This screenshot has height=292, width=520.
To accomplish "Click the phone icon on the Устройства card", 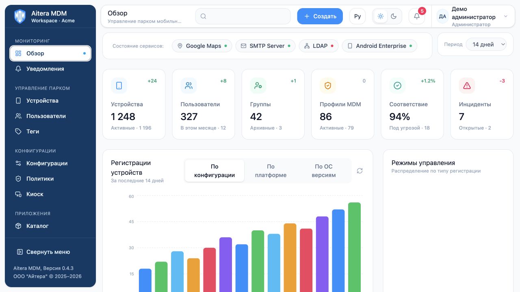I will pos(119,86).
